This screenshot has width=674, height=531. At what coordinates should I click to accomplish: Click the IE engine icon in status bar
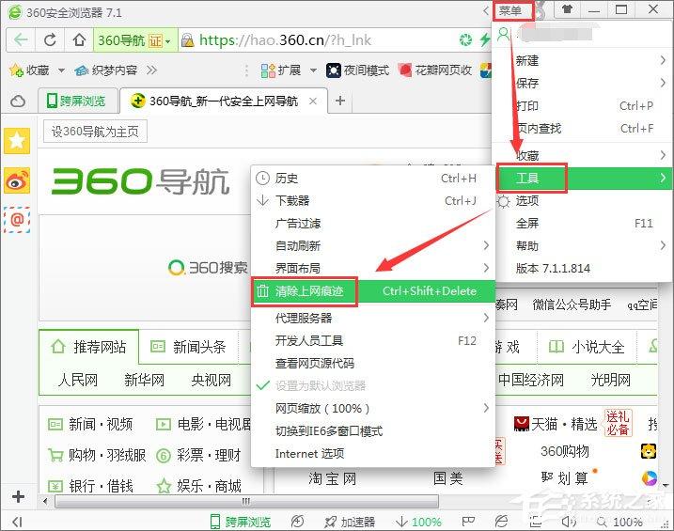tap(501, 522)
